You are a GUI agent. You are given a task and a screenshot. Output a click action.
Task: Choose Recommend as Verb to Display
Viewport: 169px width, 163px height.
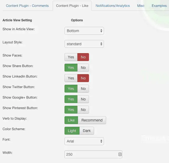click(92, 120)
